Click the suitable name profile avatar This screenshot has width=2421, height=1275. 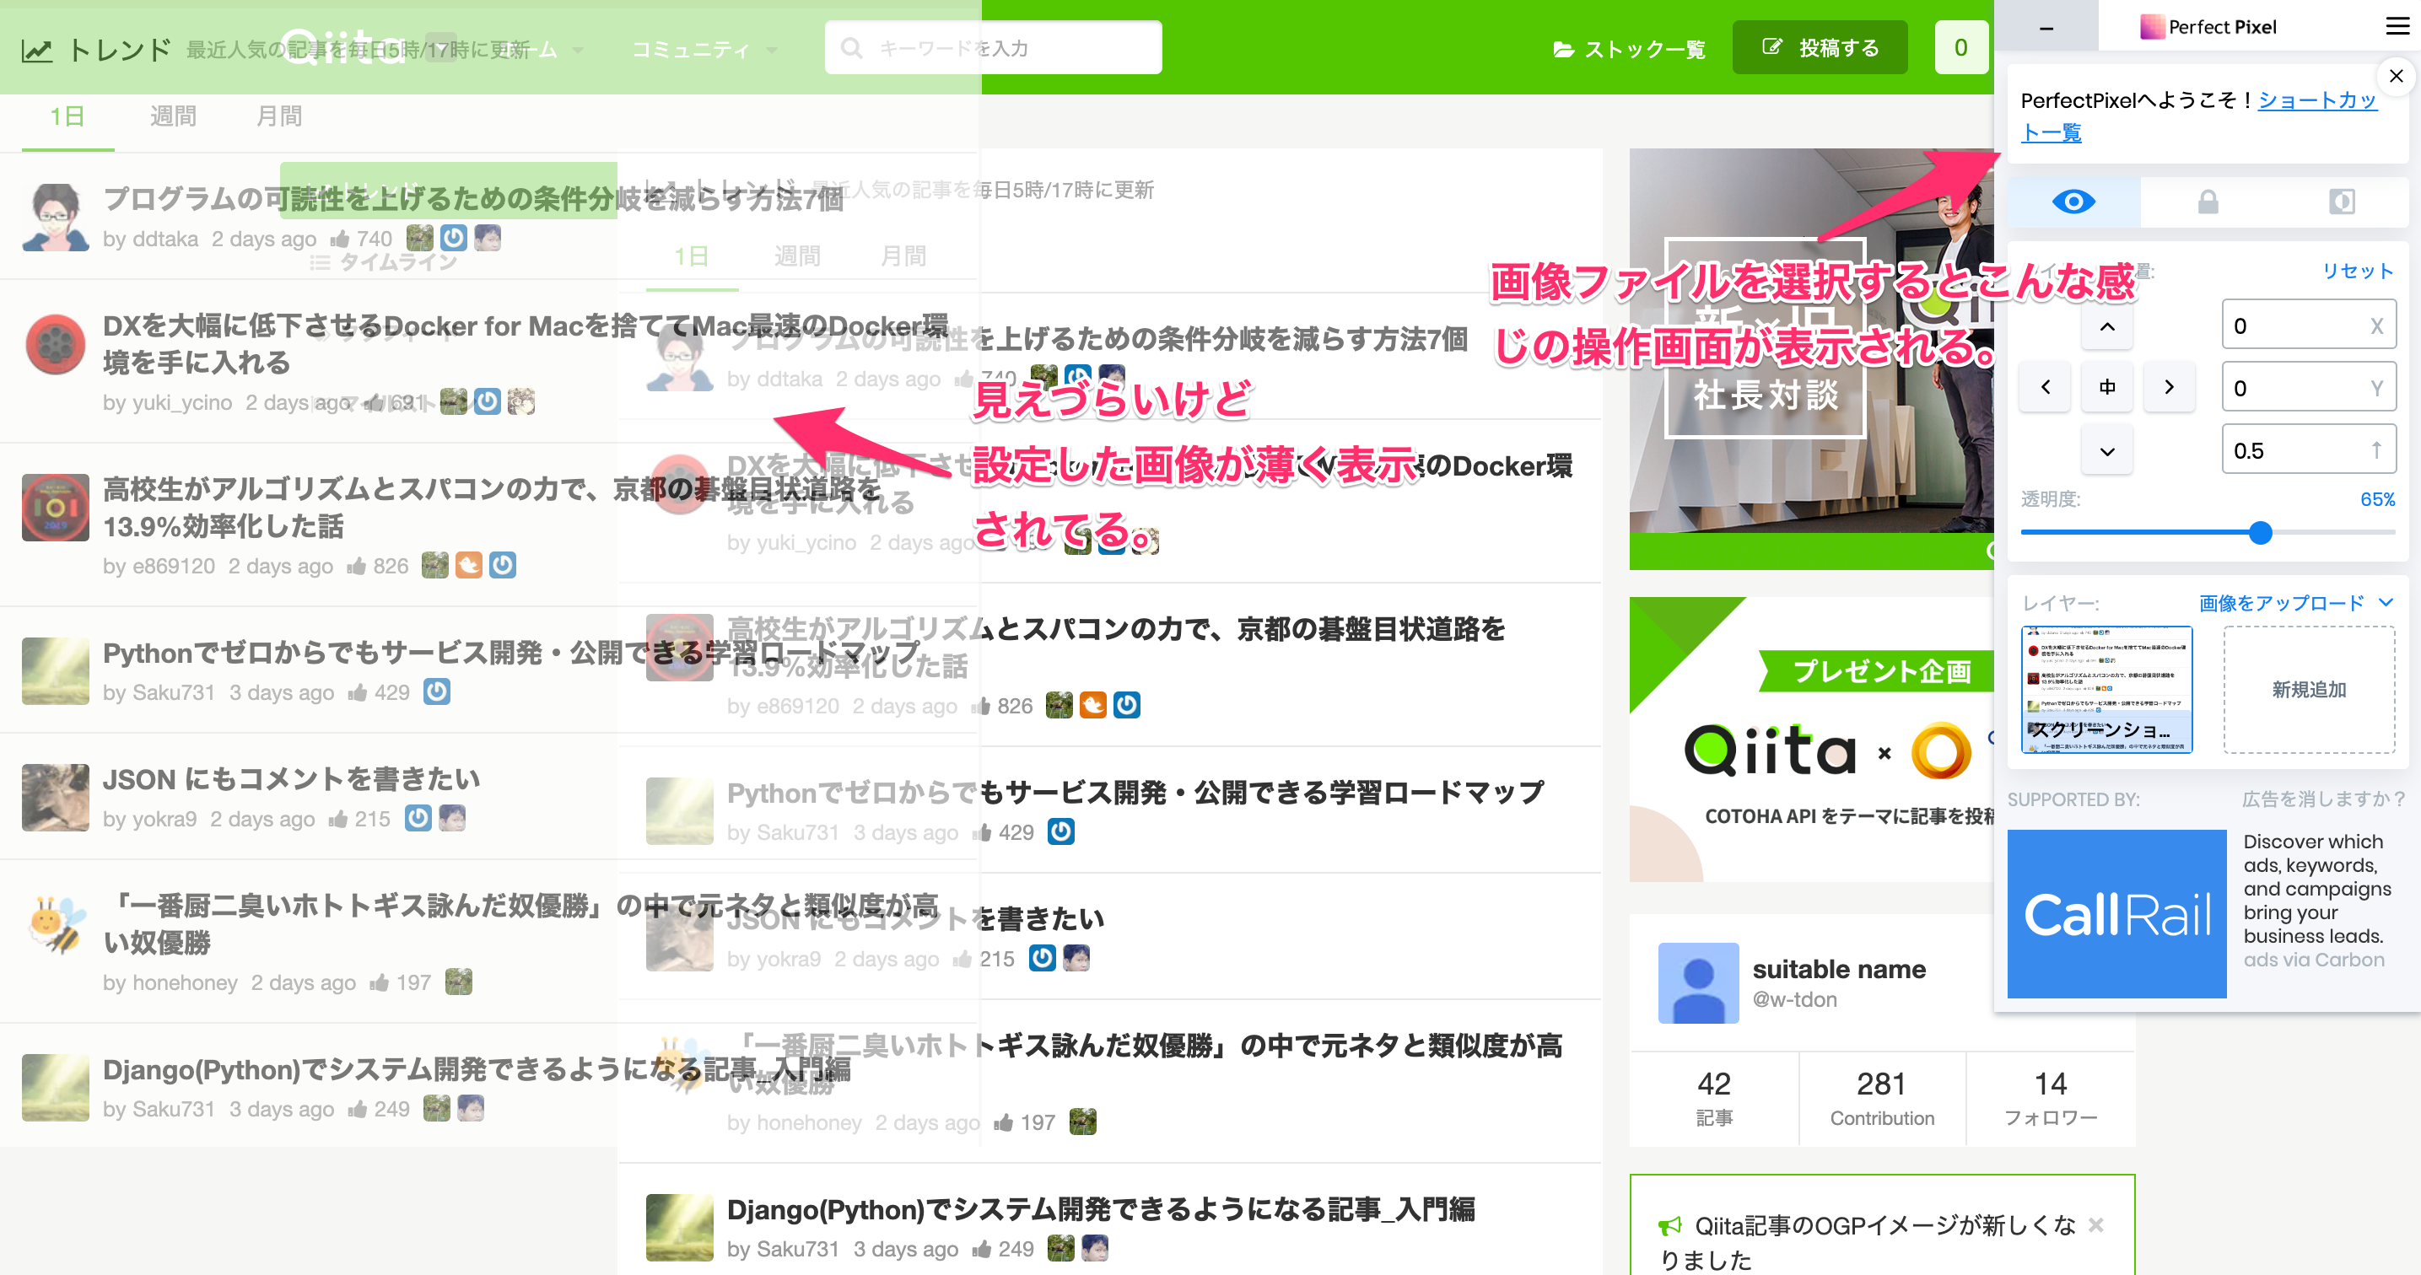(1698, 982)
